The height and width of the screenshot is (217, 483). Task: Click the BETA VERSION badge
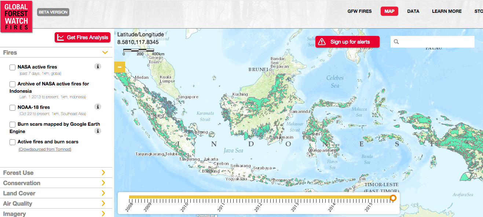[x=53, y=12]
